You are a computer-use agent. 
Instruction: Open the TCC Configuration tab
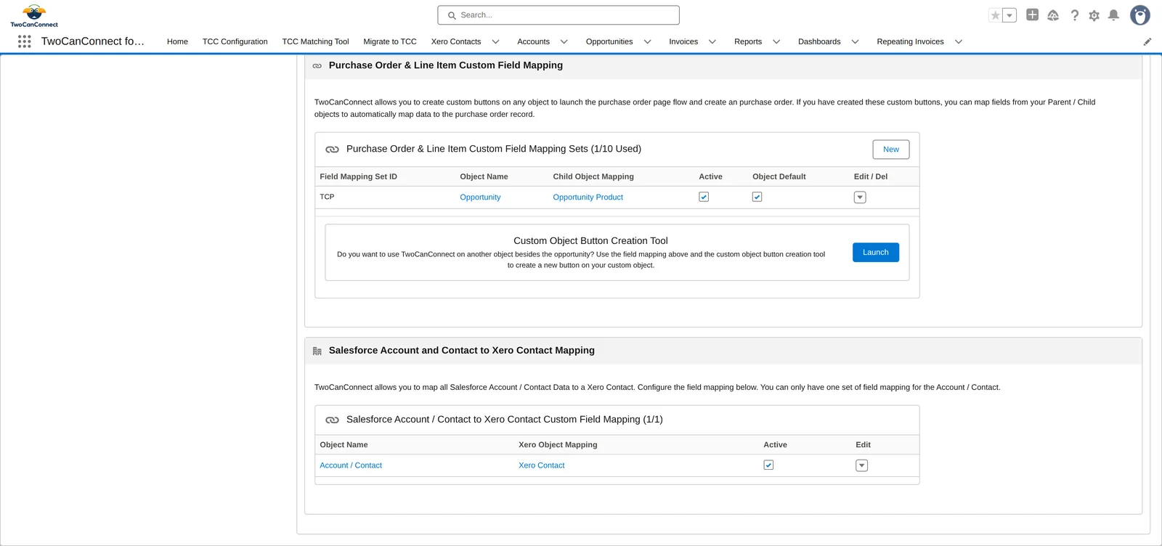coord(235,41)
